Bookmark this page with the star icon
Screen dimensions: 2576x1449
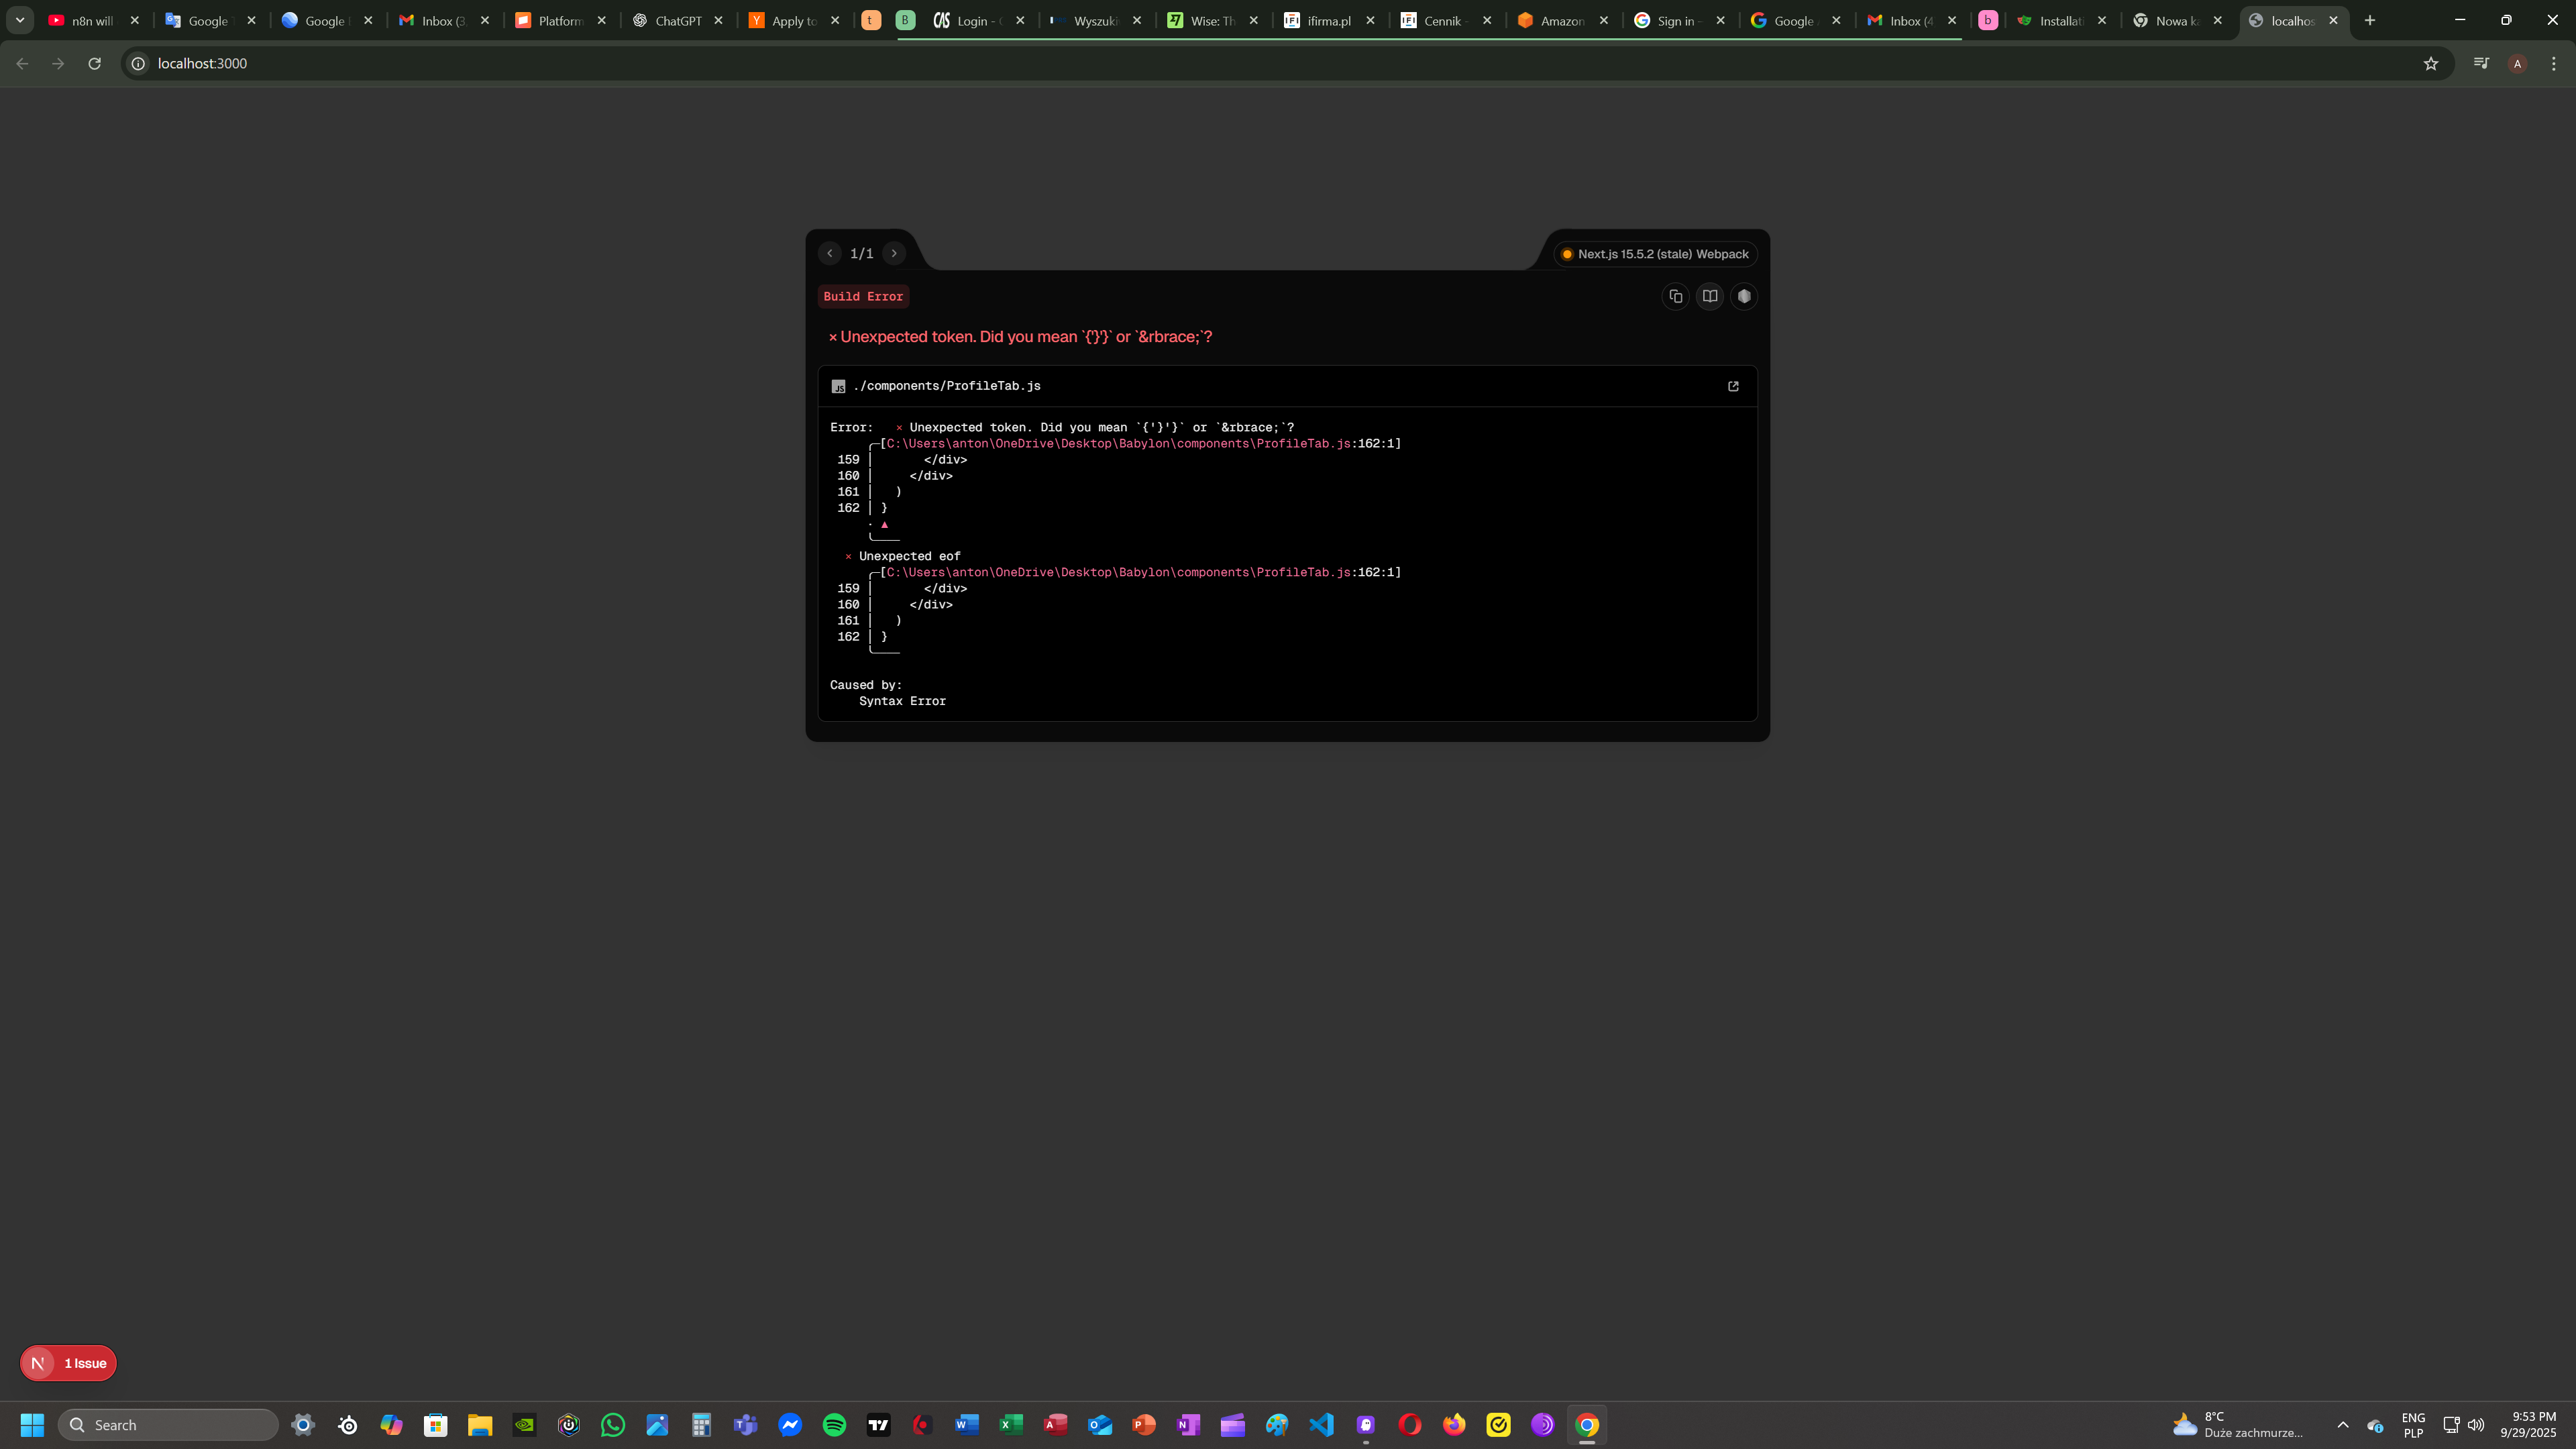[2431, 63]
